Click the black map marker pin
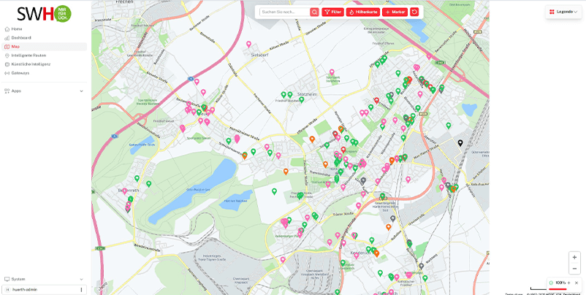586x295 pixels. (460, 143)
